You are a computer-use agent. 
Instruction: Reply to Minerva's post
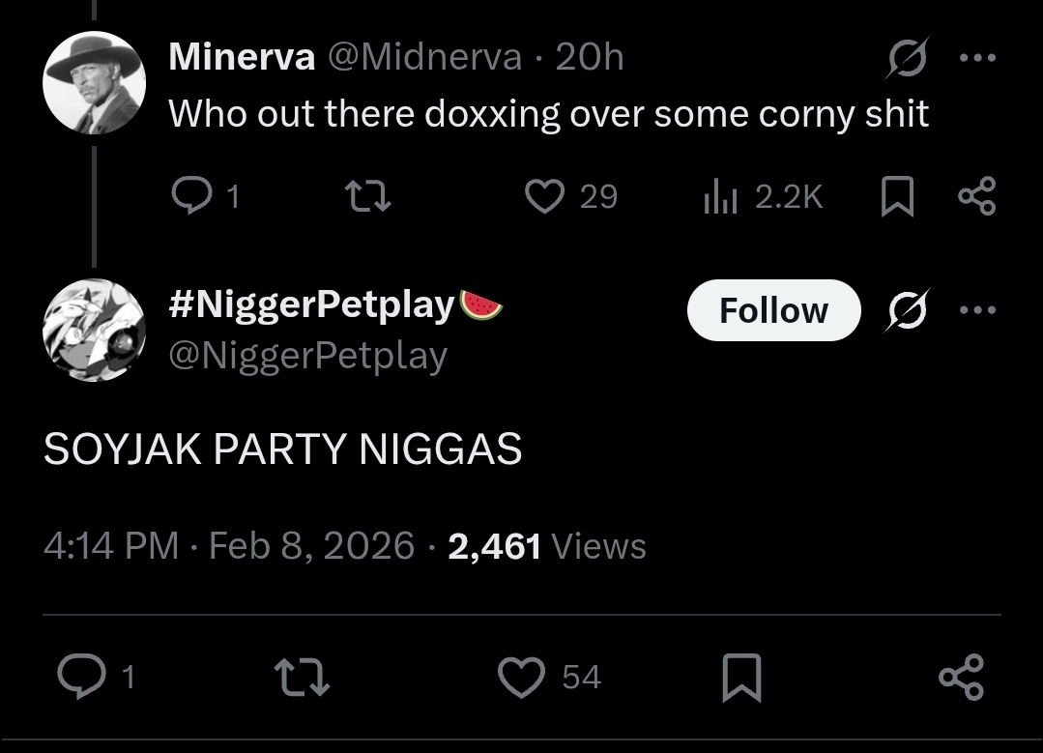click(x=189, y=197)
